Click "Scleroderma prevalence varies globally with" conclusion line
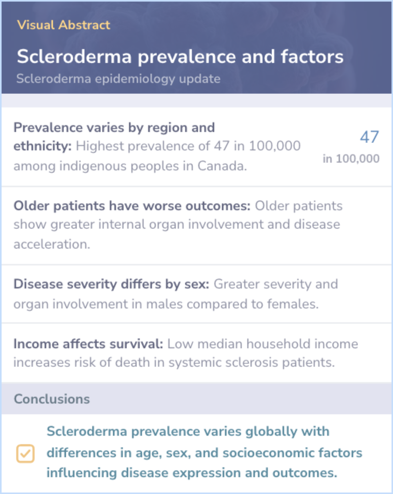The width and height of the screenshot is (393, 494). 188,431
